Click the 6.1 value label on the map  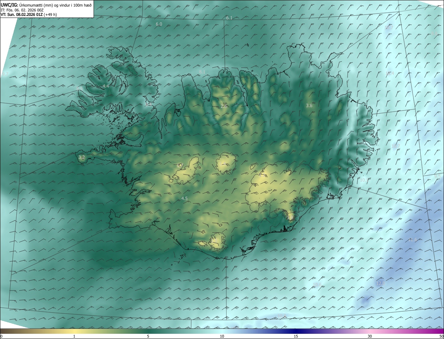pos(229,18)
